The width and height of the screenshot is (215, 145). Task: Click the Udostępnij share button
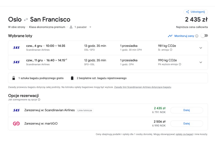click(x=196, y=12)
